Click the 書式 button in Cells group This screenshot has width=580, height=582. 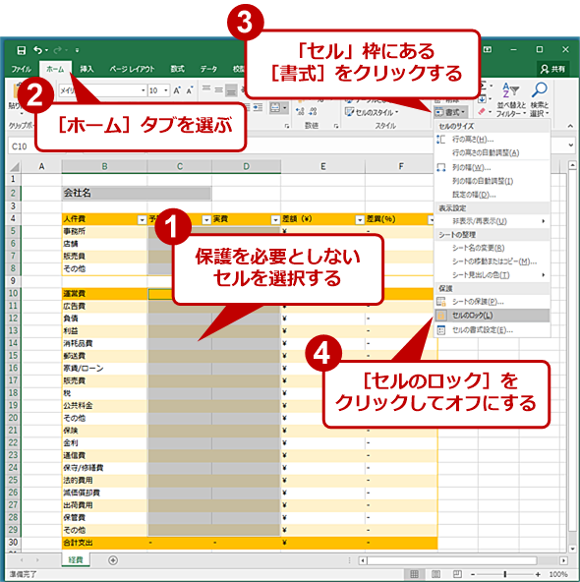tap(450, 112)
